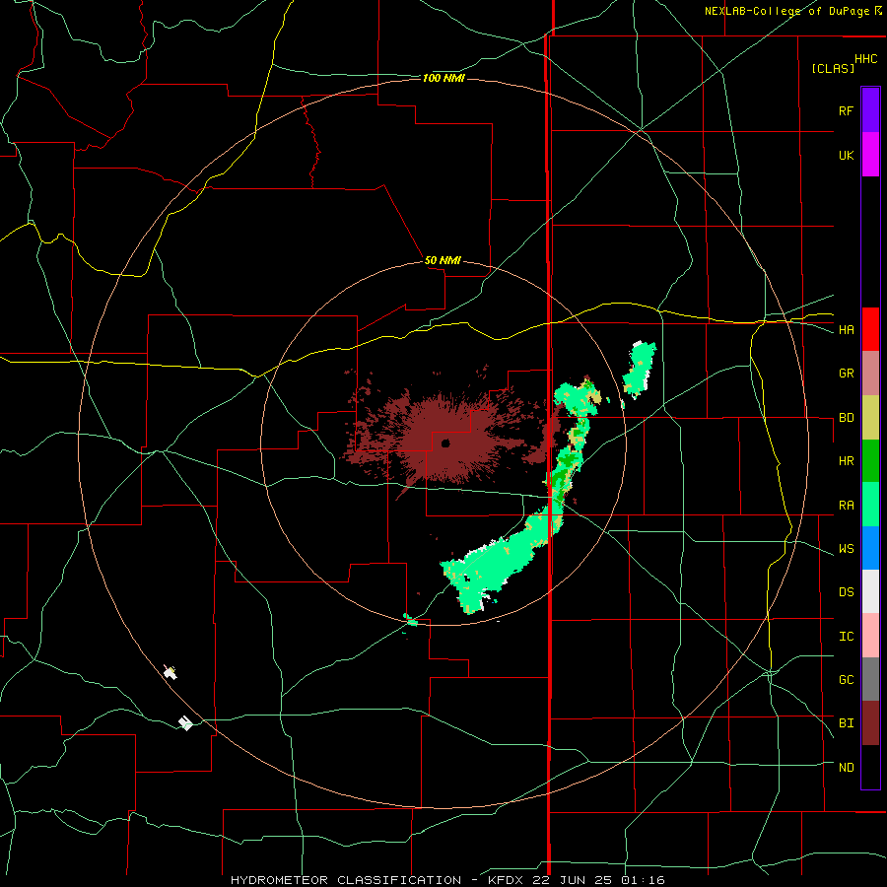The width and height of the screenshot is (887, 887).
Task: Select the white DS dry snow swatch
Action: pyautogui.click(x=870, y=591)
